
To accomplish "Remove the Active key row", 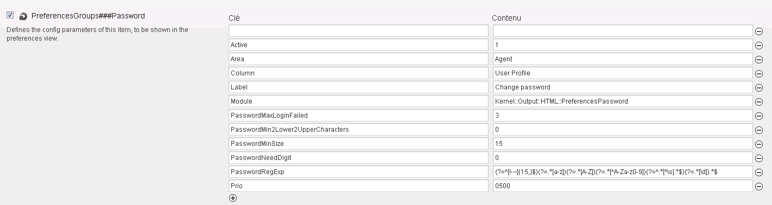I will click(759, 45).
